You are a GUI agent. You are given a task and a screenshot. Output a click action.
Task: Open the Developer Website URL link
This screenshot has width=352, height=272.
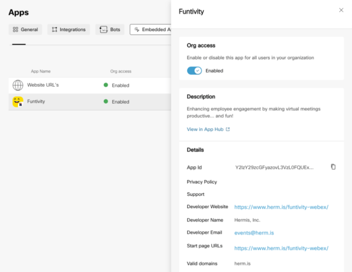click(281, 207)
